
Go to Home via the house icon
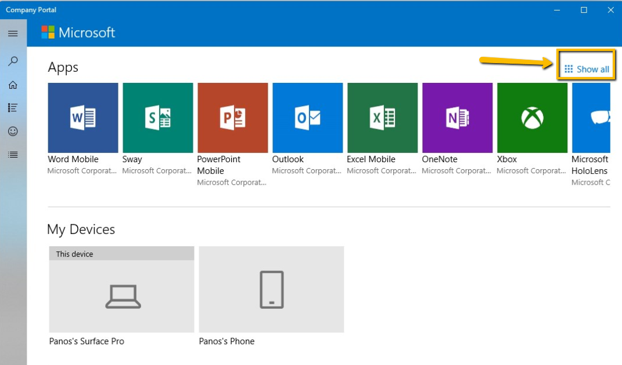click(x=13, y=85)
